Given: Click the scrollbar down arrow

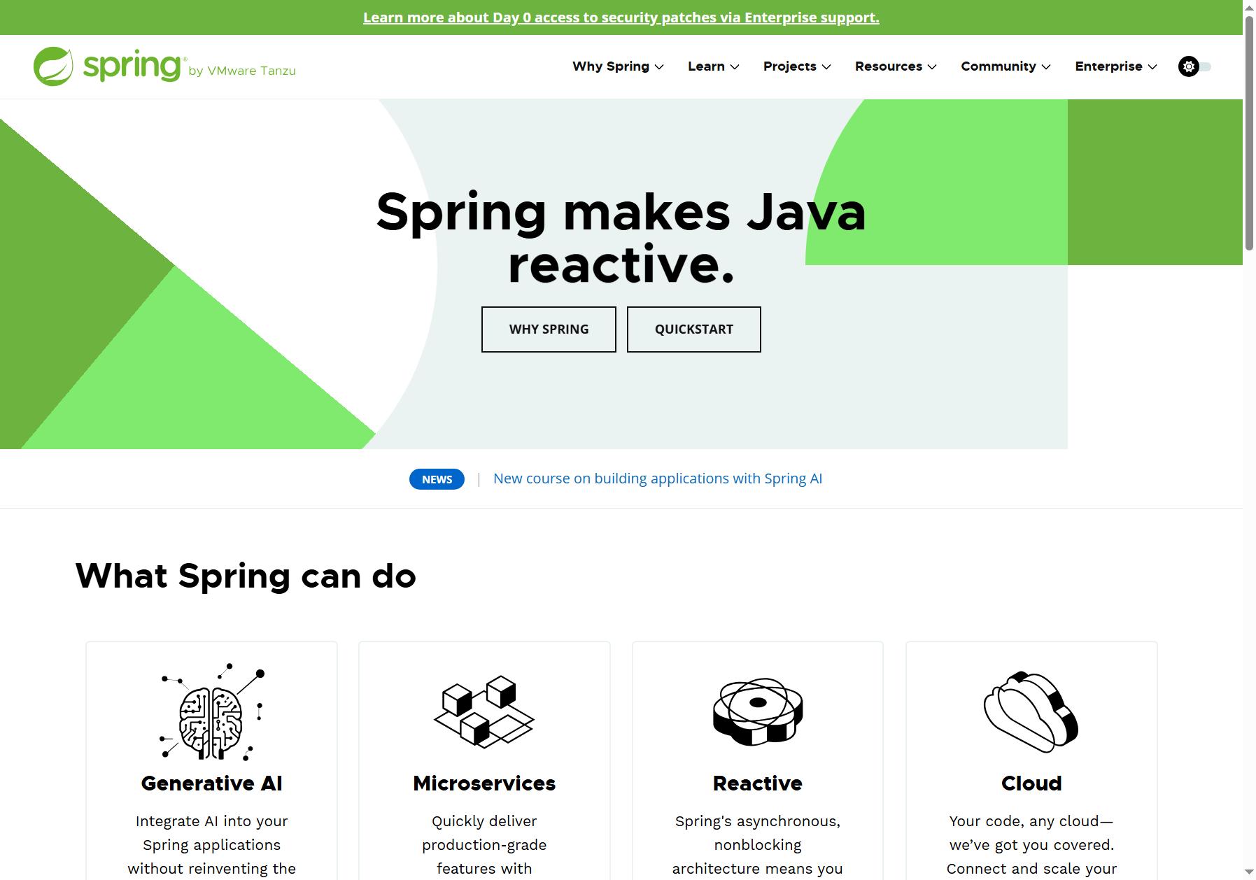Looking at the screenshot, I should tap(1249, 874).
